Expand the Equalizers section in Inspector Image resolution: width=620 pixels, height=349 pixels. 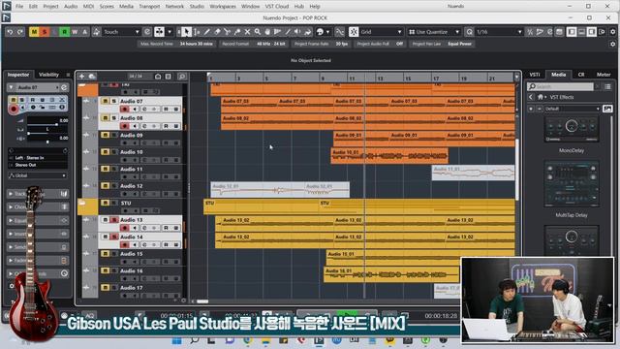coord(38,220)
